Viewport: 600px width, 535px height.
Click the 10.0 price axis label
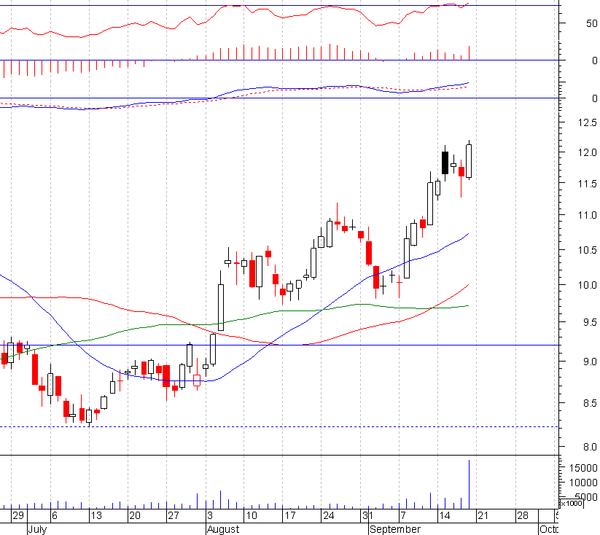588,285
